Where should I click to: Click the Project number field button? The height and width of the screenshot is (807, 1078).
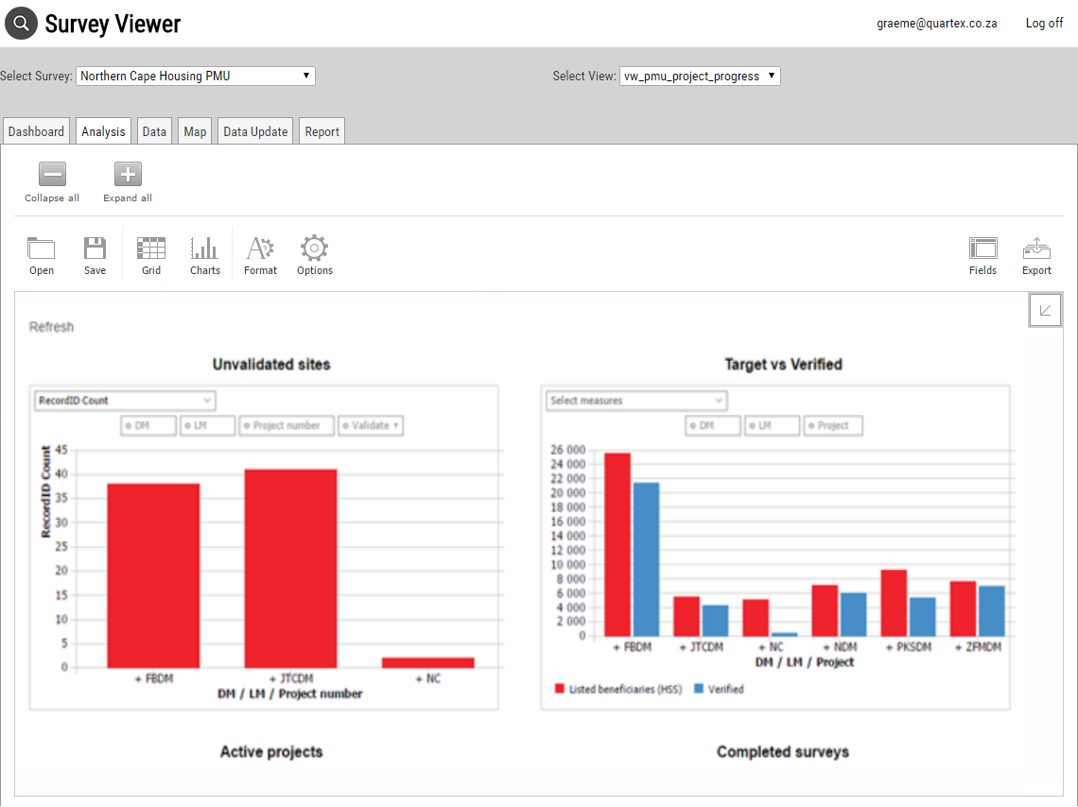coord(287,426)
